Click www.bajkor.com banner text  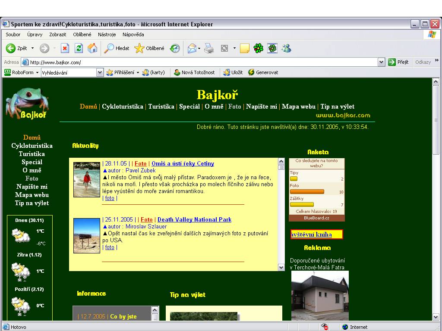[343, 116]
